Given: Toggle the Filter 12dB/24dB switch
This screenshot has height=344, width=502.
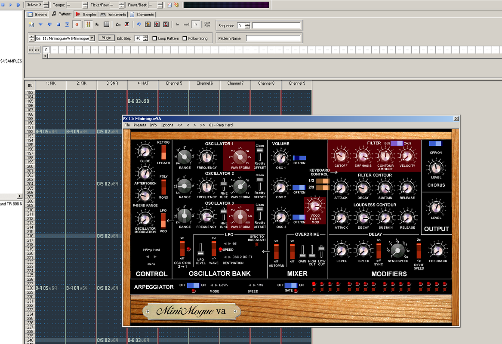Looking at the screenshot, I should (397, 143).
